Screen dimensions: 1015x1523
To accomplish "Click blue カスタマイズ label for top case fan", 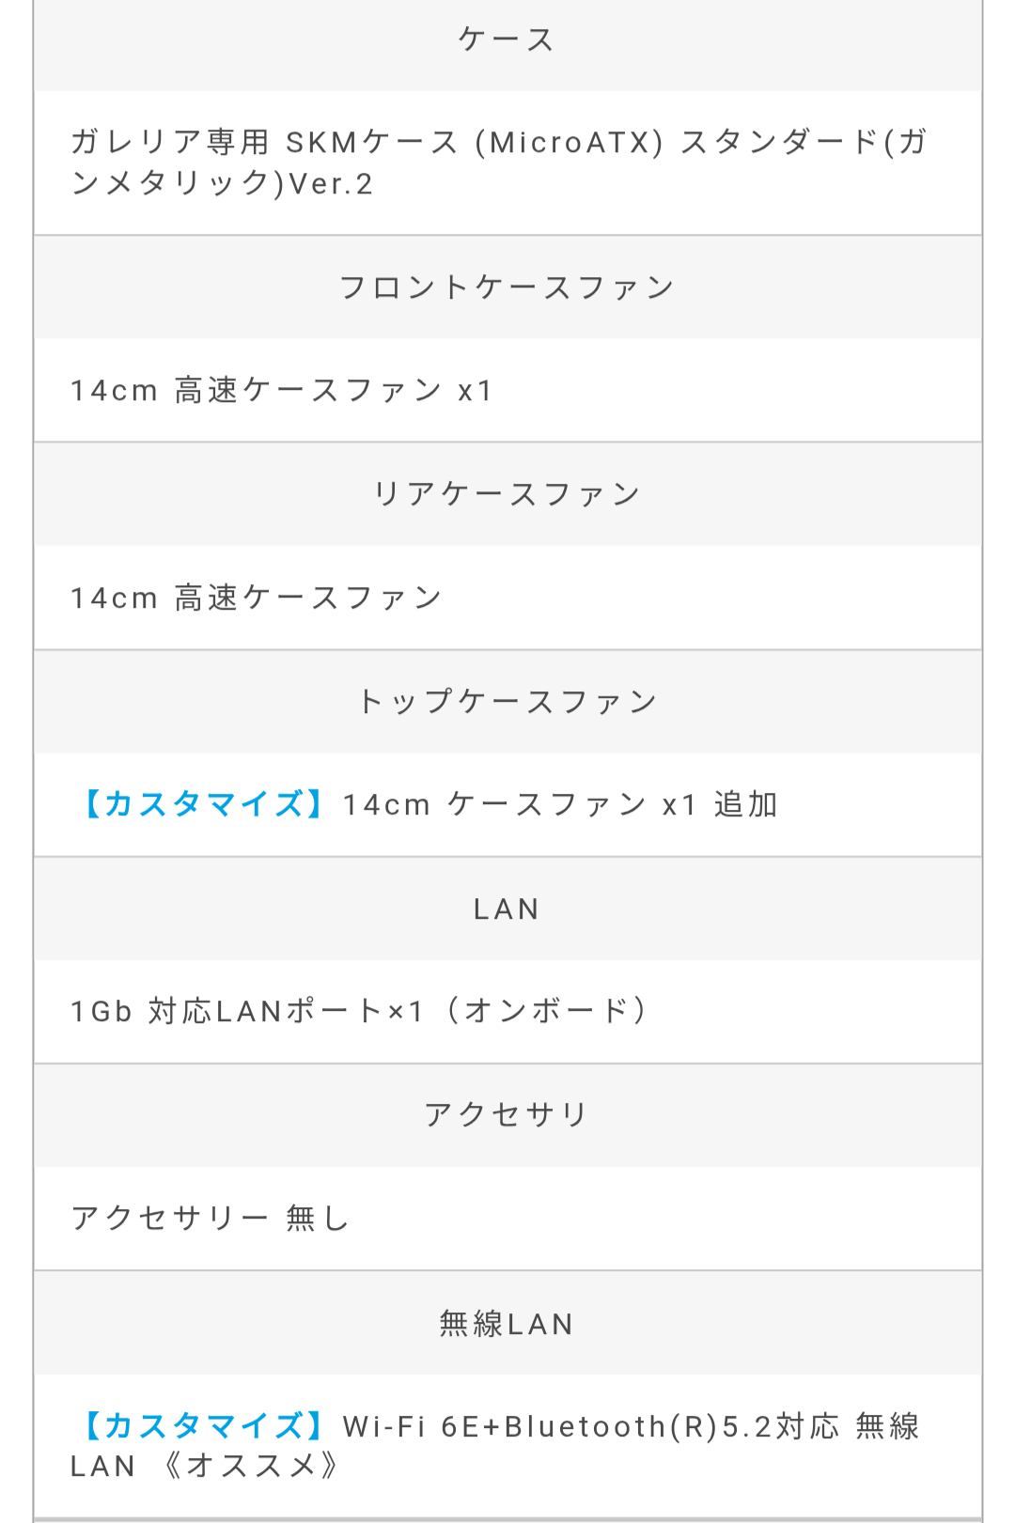I will coord(204,804).
